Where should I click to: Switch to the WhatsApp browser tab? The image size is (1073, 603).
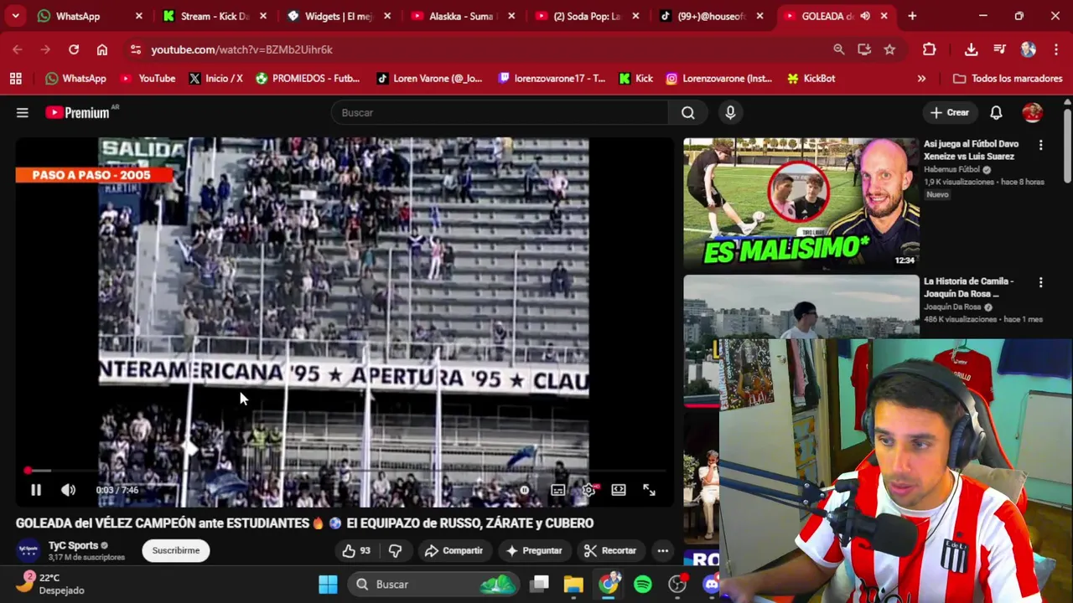[x=90, y=16]
